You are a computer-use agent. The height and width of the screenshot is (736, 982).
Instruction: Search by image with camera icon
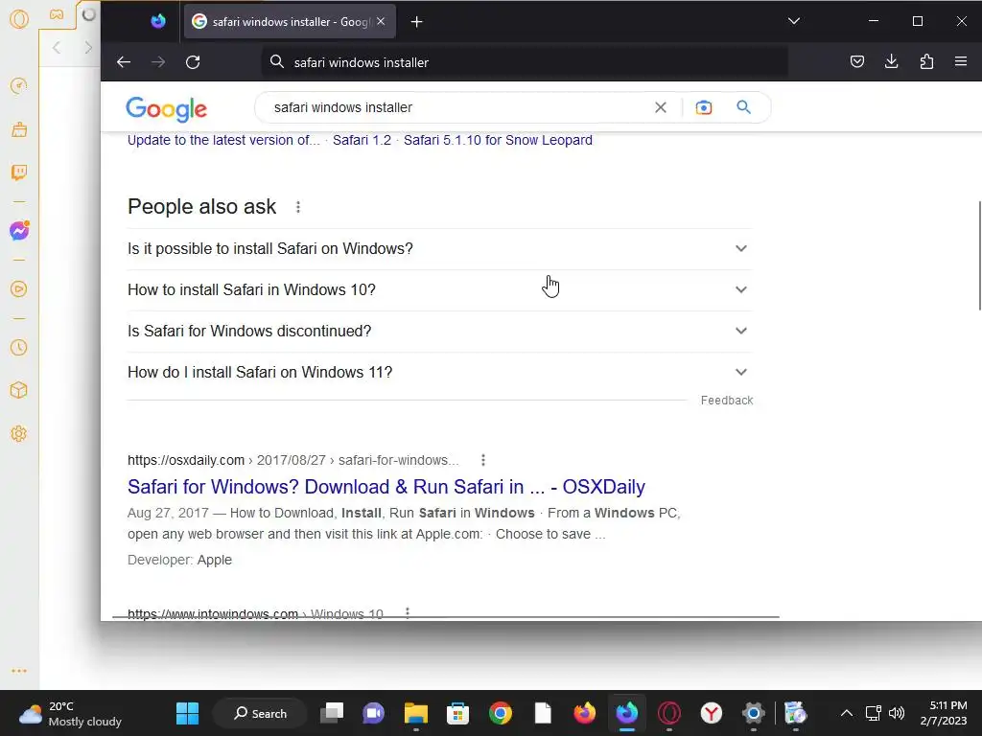click(x=703, y=107)
